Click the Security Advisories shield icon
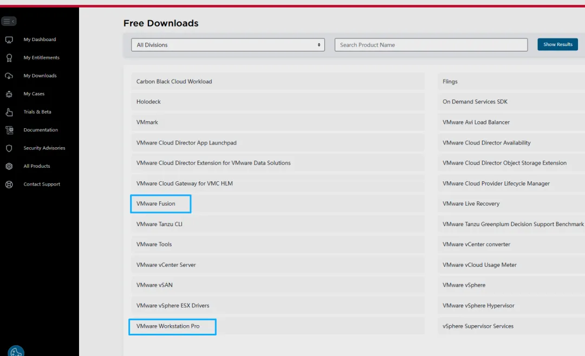The height and width of the screenshot is (356, 585). click(9, 148)
